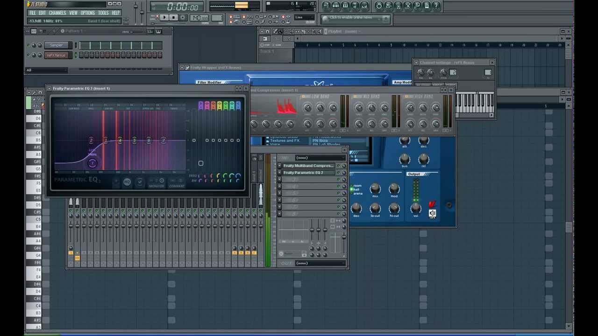Screen dimensions: 598x336
Task: Toggle Fruity Multiband Compressor enable LED
Action: tap(339, 166)
